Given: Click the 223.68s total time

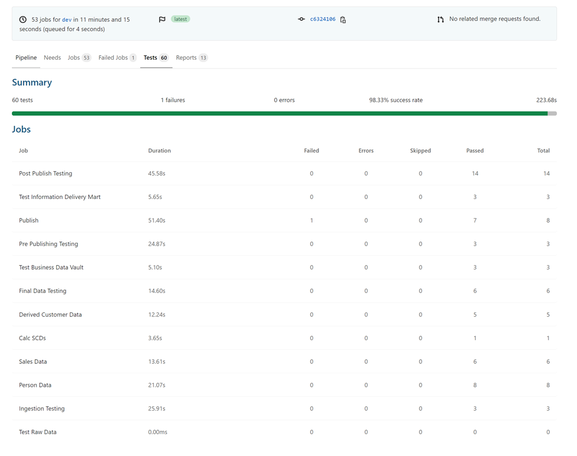Looking at the screenshot, I should coord(546,100).
